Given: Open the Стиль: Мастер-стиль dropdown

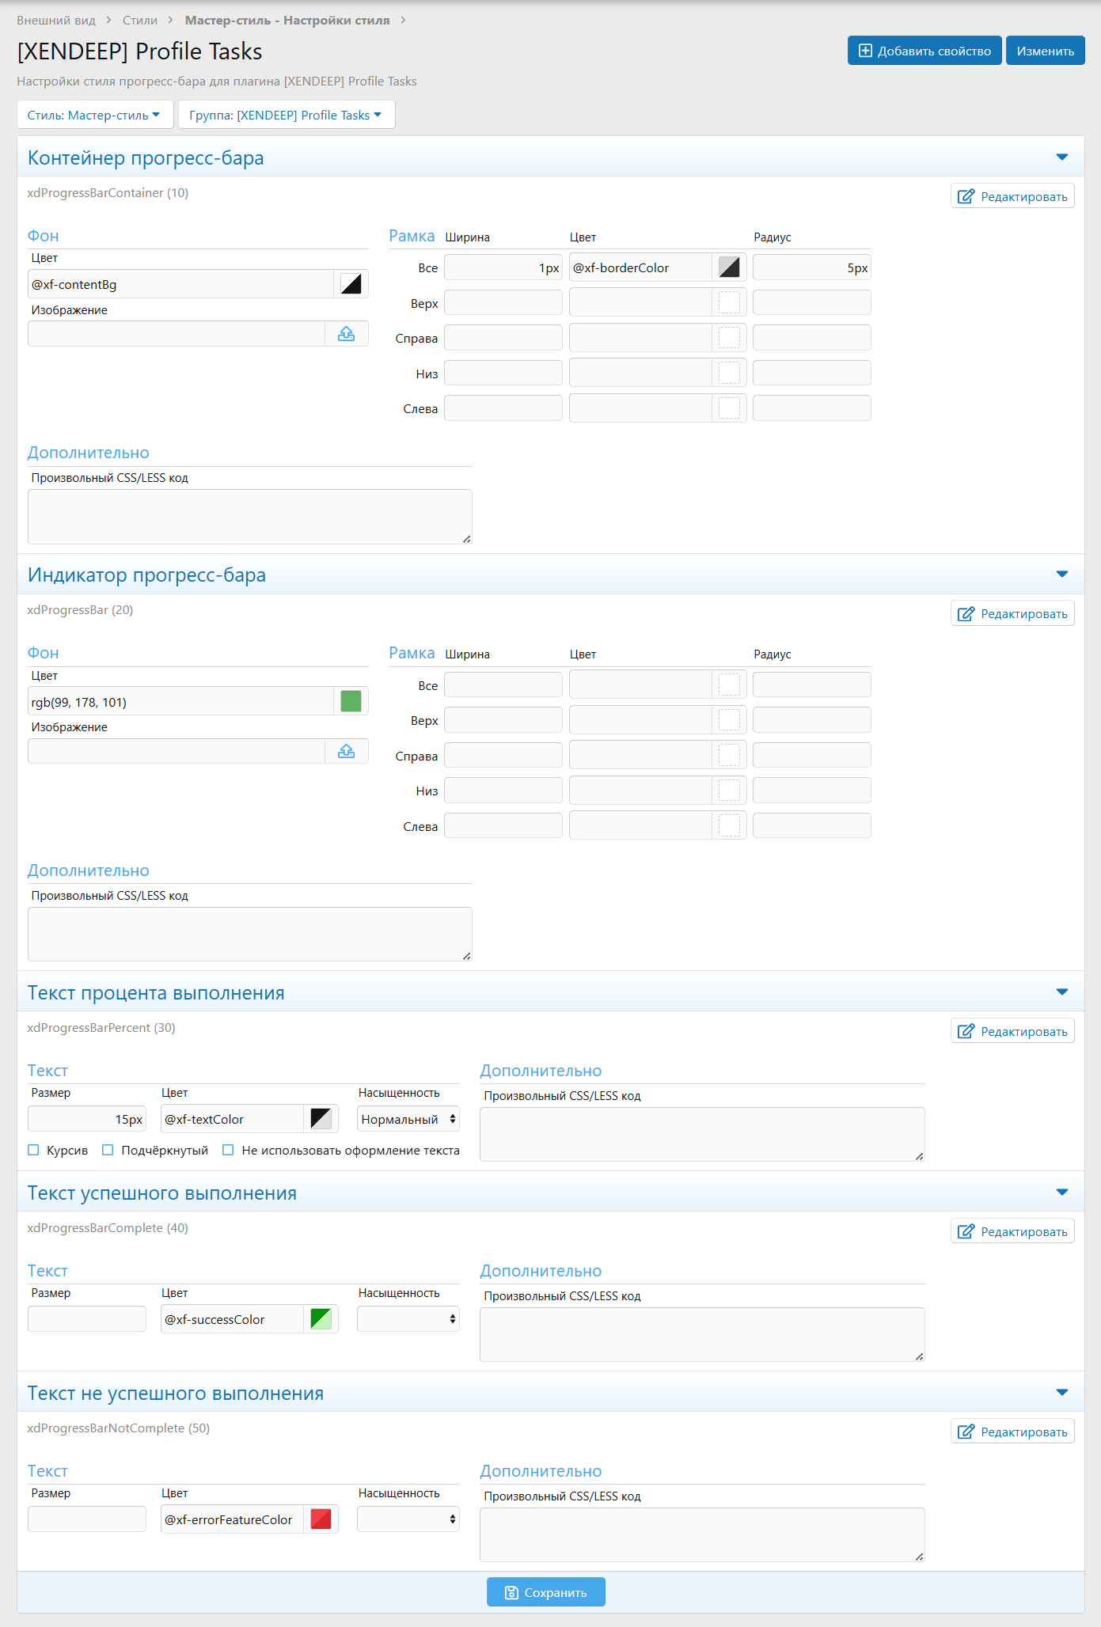Looking at the screenshot, I should click(93, 115).
